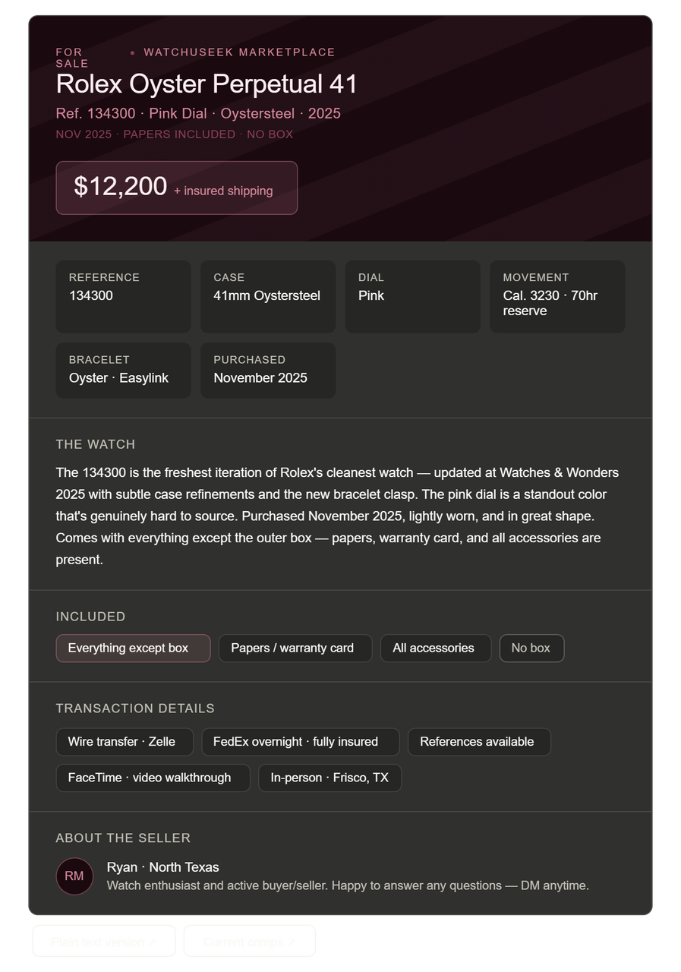Viewport: 681px width, 972px height.
Task: Click the Reference 134300 spec card
Action: tap(123, 297)
